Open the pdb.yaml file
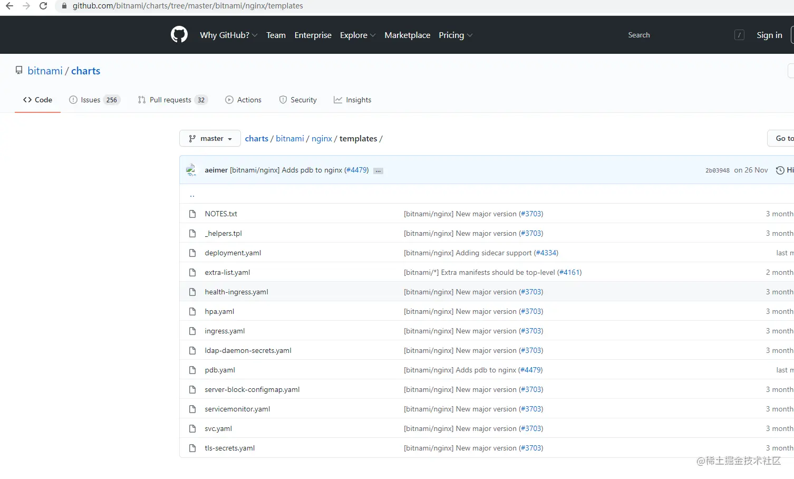Viewport: 794px width, 479px height. click(220, 370)
